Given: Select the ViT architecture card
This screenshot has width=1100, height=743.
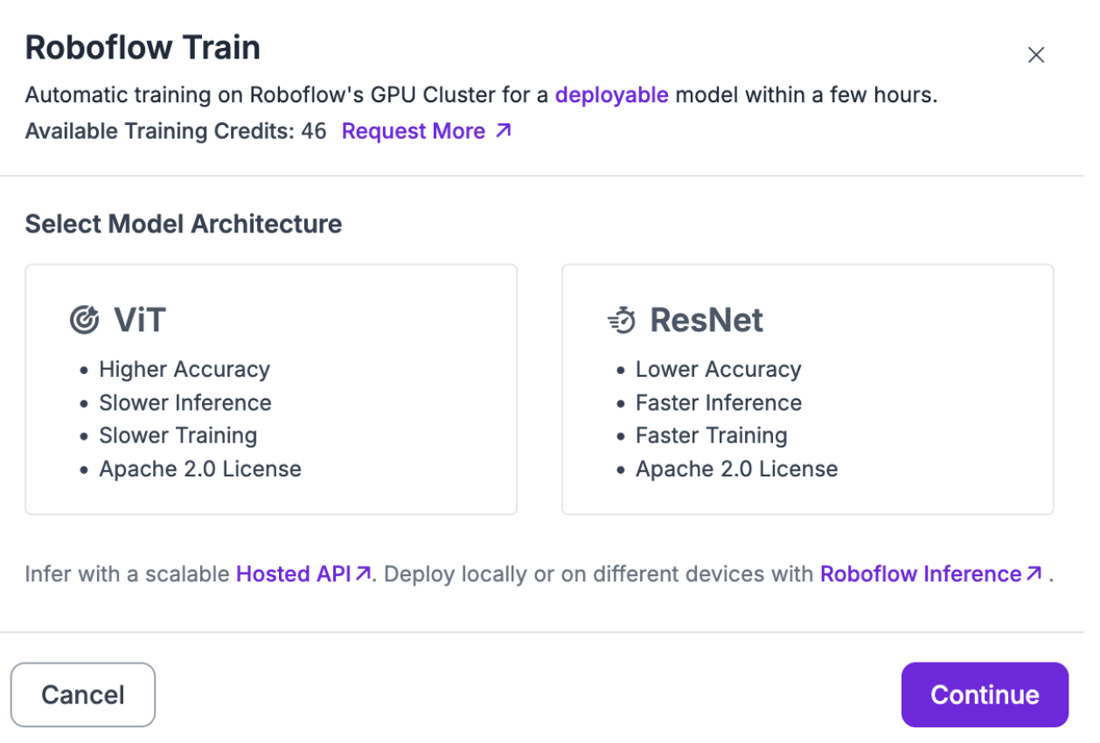Looking at the screenshot, I should [271, 390].
